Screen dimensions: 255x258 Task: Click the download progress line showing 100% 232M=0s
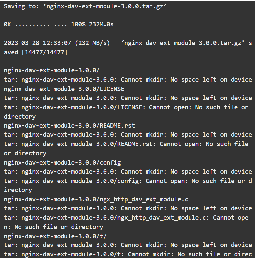click(59, 24)
